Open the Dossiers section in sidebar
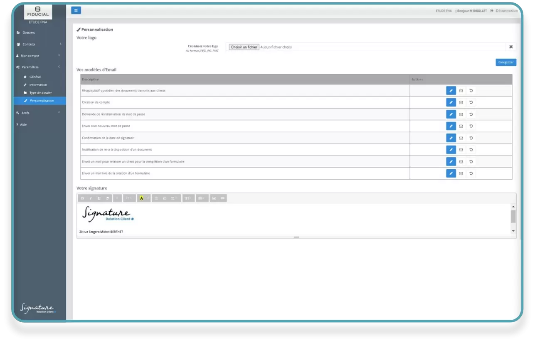Viewport: 535px width, 343px height. tap(28, 32)
